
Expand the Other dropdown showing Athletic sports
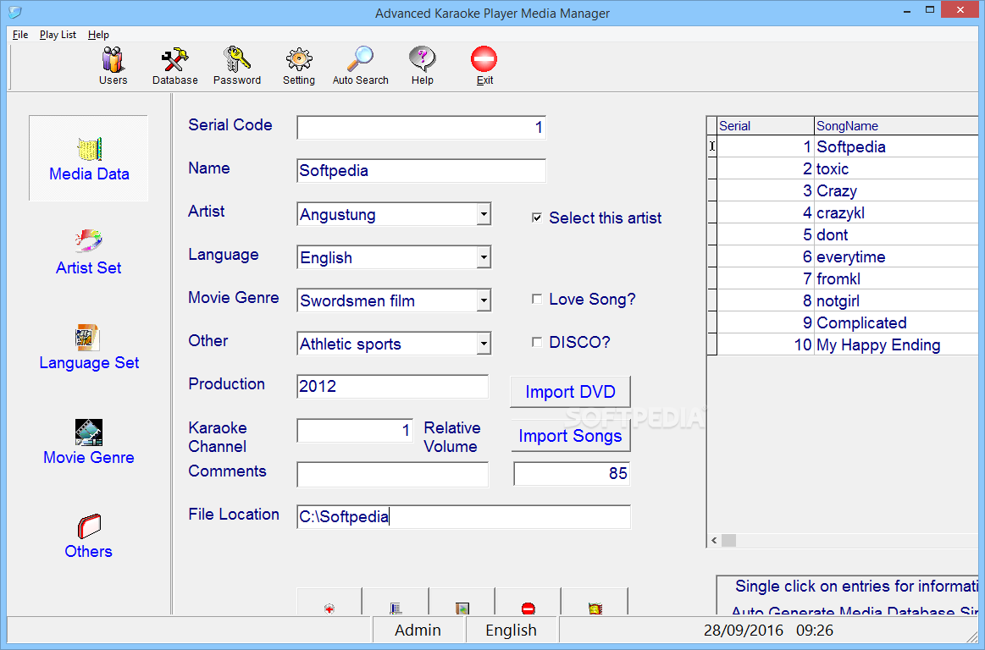(x=483, y=344)
